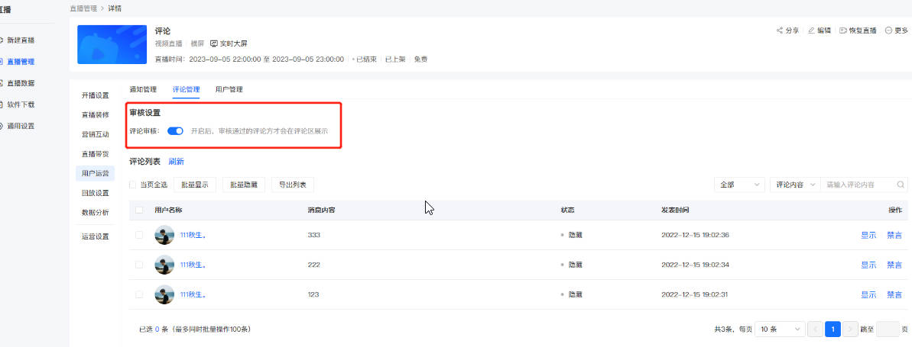Click the 软件下载 sidebar icon

tap(2, 104)
